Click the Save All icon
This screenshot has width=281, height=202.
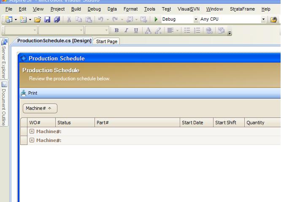point(57,19)
